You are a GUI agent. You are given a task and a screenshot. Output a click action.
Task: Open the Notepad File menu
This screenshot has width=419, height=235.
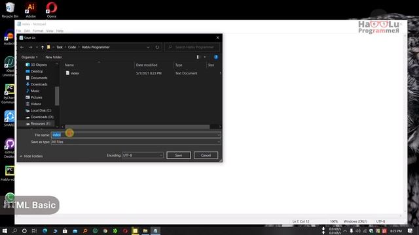point(18,31)
